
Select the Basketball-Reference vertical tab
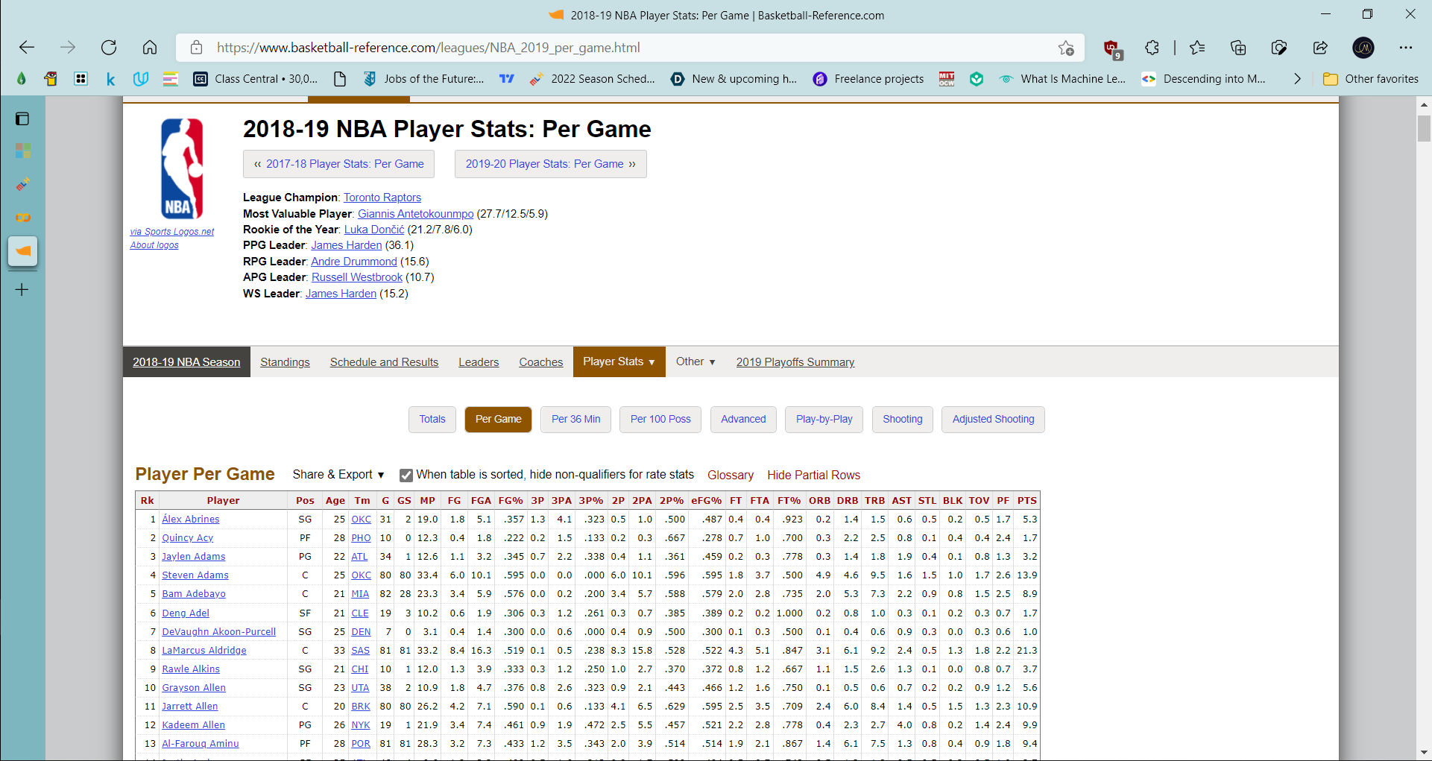click(23, 251)
